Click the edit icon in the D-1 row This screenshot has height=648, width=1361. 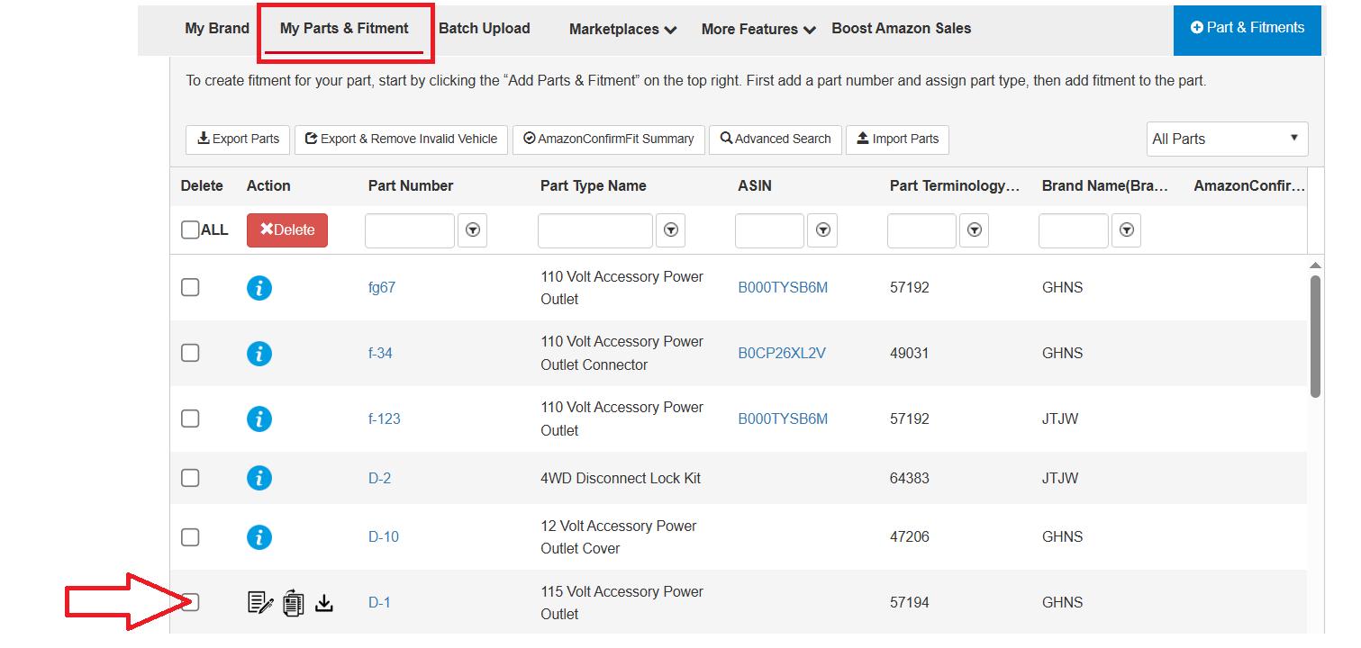260,602
